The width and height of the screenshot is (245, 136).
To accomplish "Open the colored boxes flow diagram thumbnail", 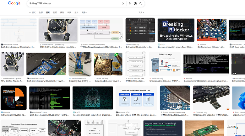I will (x=101, y=30).
